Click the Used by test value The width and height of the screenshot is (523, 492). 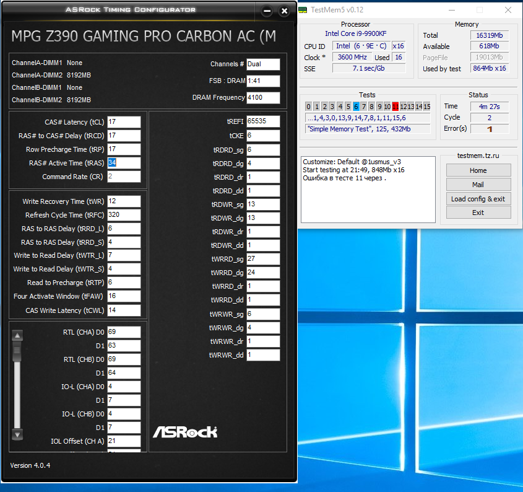(490, 68)
